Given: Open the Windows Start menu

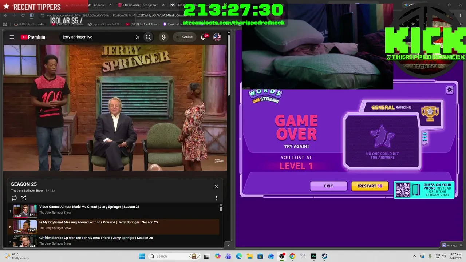Looking at the screenshot, I should click(142, 256).
